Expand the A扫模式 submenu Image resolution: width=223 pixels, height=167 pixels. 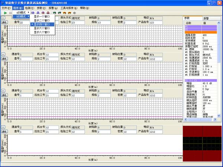pyautogui.click(x=21, y=13)
